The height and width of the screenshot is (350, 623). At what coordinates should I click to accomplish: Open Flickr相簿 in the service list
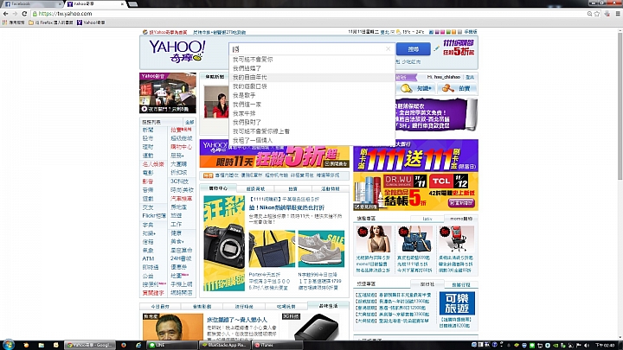(154, 216)
